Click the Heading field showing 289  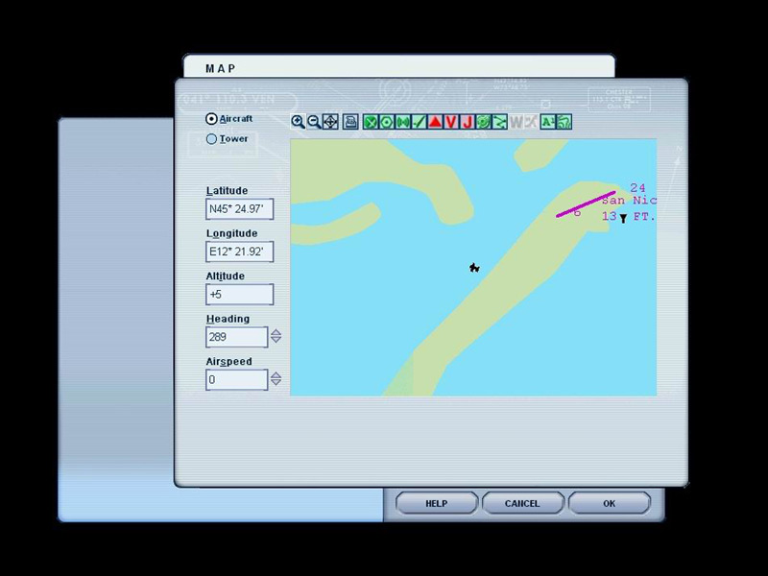pos(236,337)
